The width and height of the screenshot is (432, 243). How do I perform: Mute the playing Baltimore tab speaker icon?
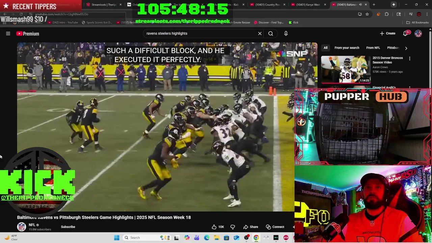coord(360,4)
